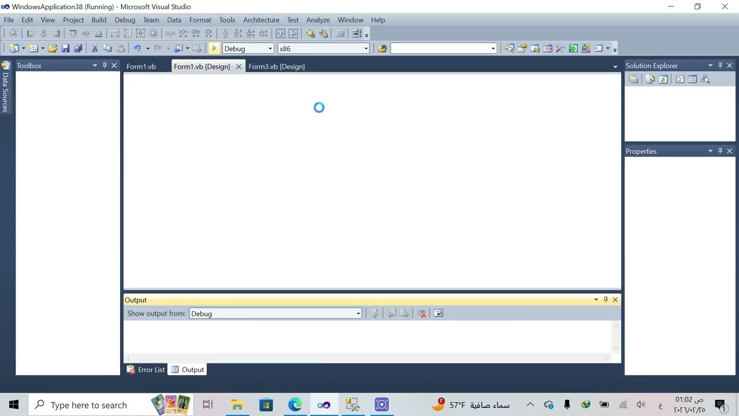Open the Data Sources side tab
The image size is (739, 416).
(5, 87)
